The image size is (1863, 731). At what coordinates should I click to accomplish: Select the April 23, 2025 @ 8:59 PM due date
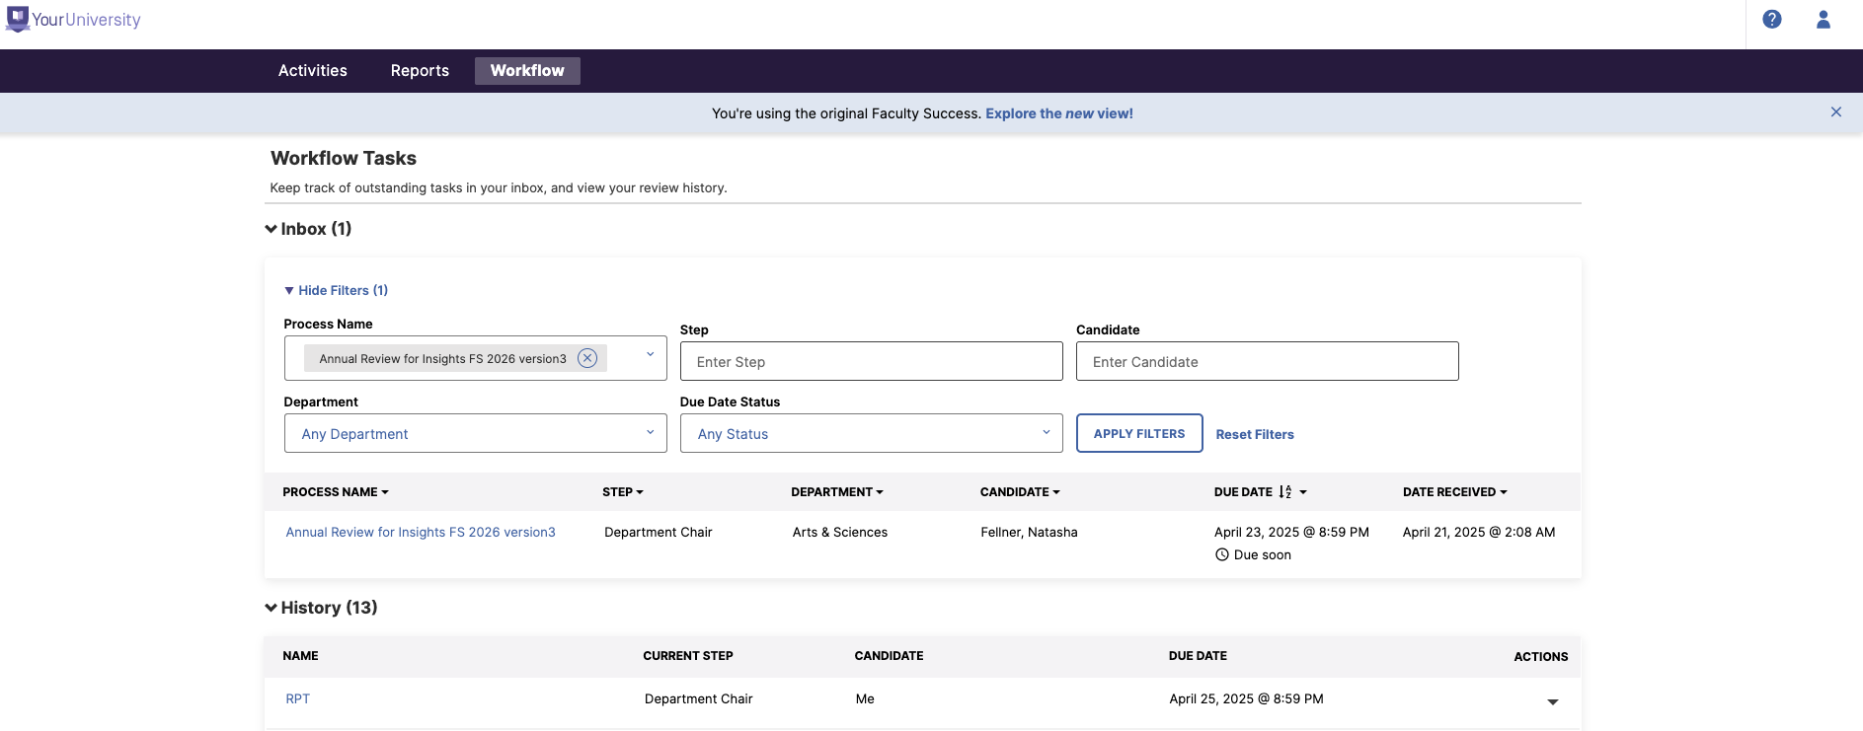pos(1291,532)
